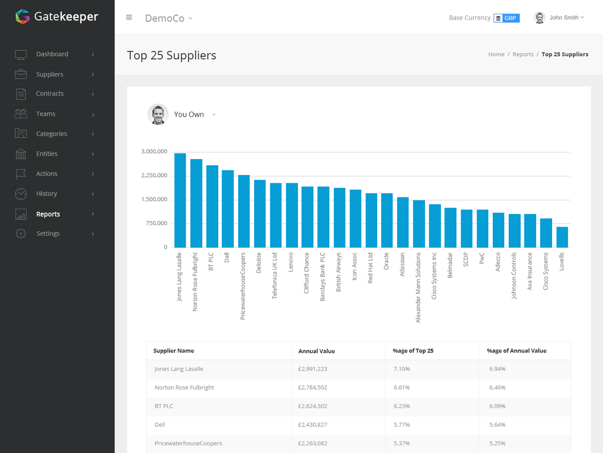This screenshot has width=603, height=453.
Task: Select the Actions flag icon
Action: 21,174
